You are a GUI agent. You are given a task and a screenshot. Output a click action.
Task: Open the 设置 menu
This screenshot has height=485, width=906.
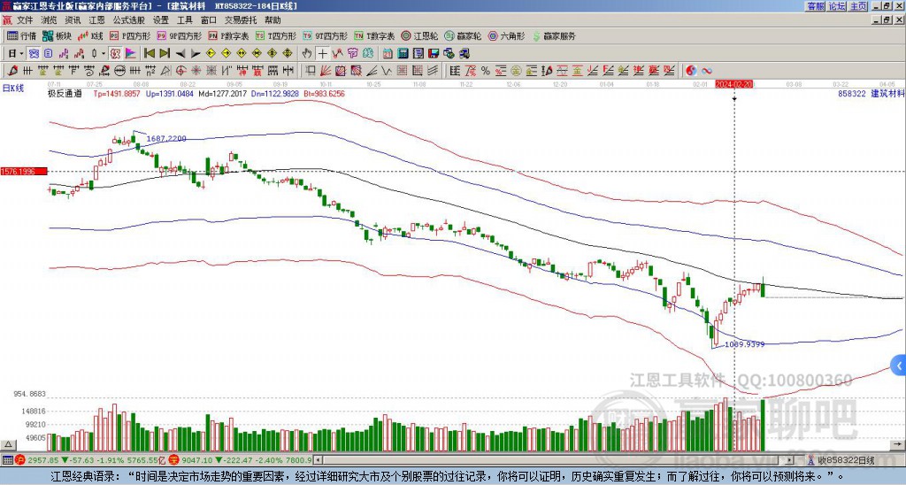pos(161,20)
